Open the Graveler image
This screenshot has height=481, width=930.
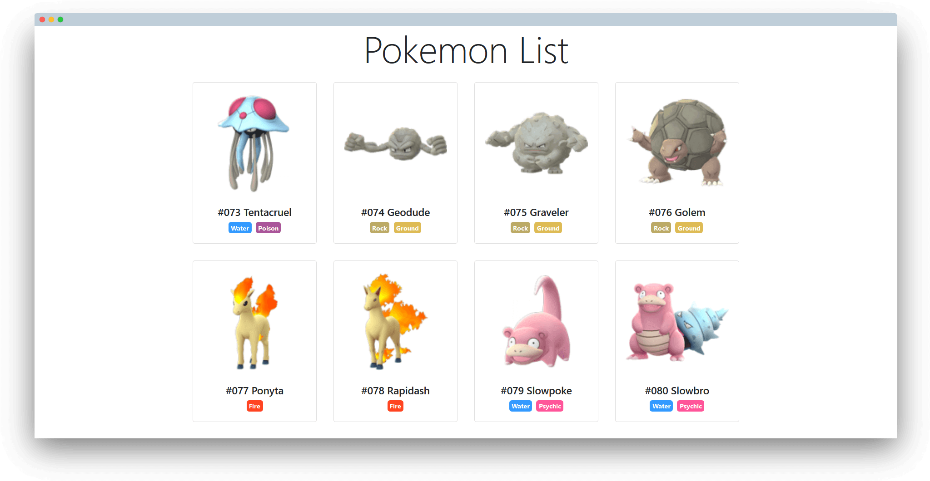pos(536,143)
